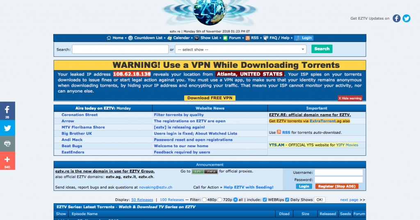Click the calendar icon in the nav bar
Screen dimensions: 420x220
(169, 38)
